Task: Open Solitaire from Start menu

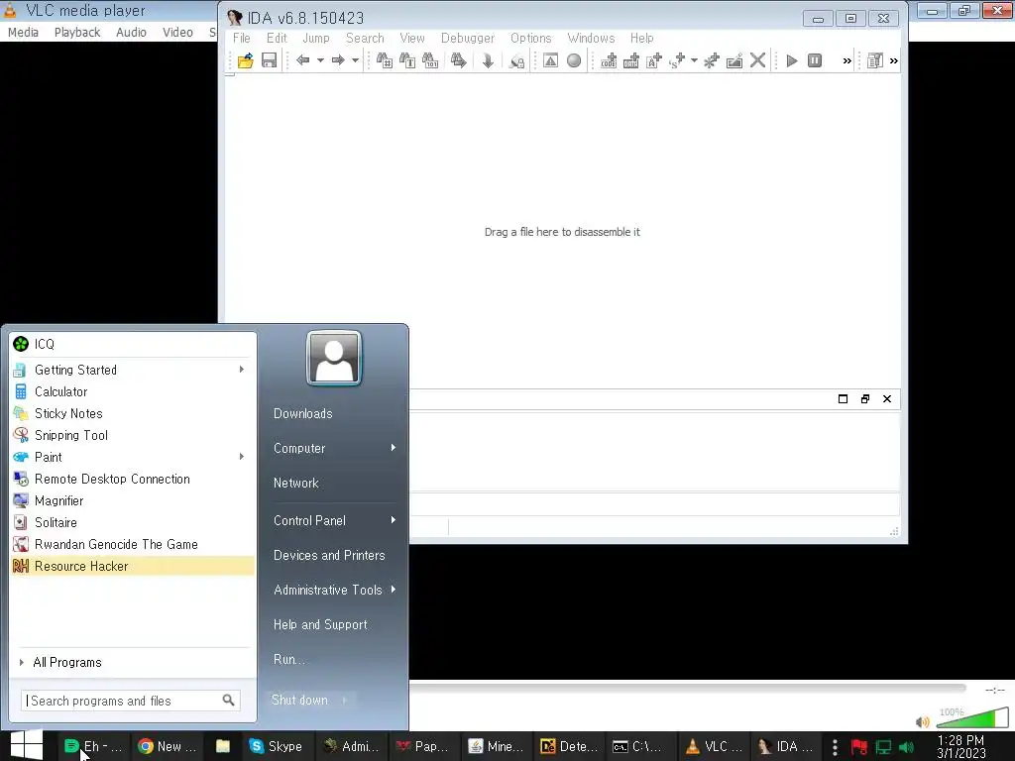Action: point(133,522)
